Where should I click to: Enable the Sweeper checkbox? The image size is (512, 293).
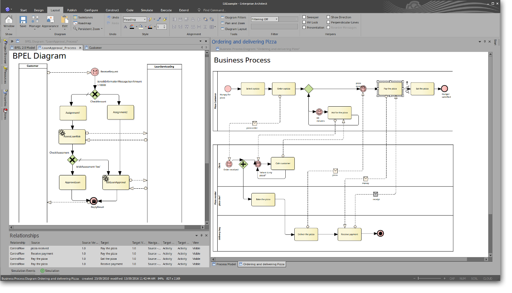304,17
